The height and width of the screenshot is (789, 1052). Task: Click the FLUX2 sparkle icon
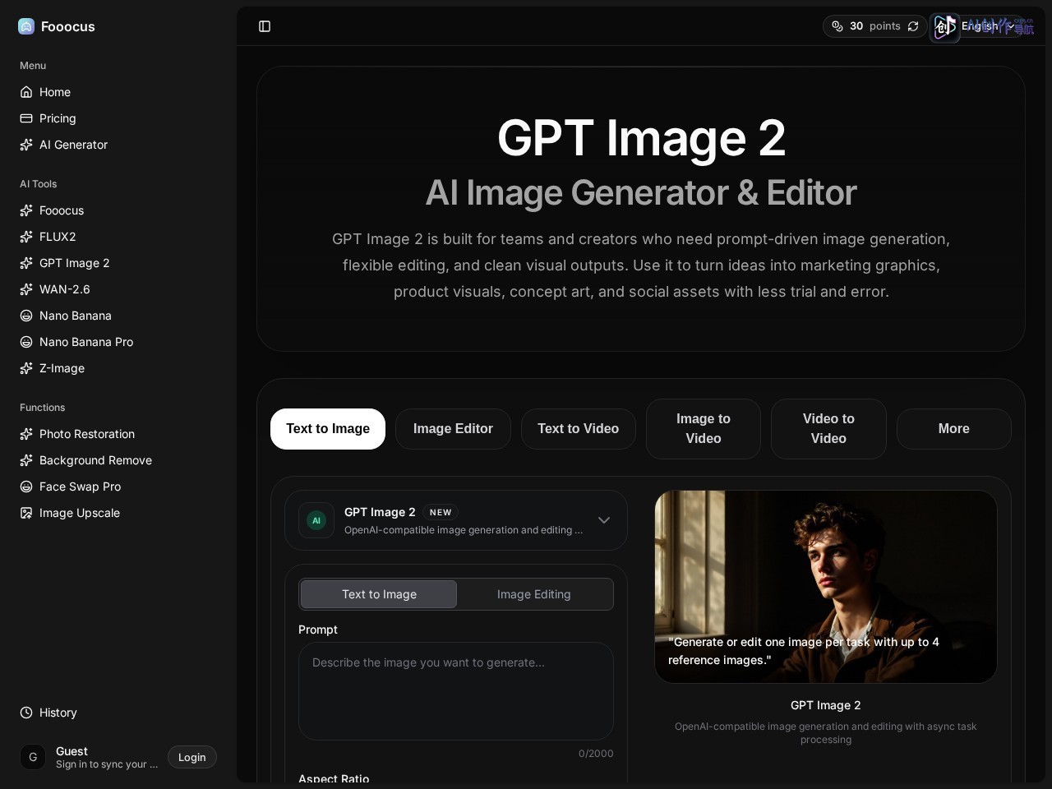[x=26, y=237]
